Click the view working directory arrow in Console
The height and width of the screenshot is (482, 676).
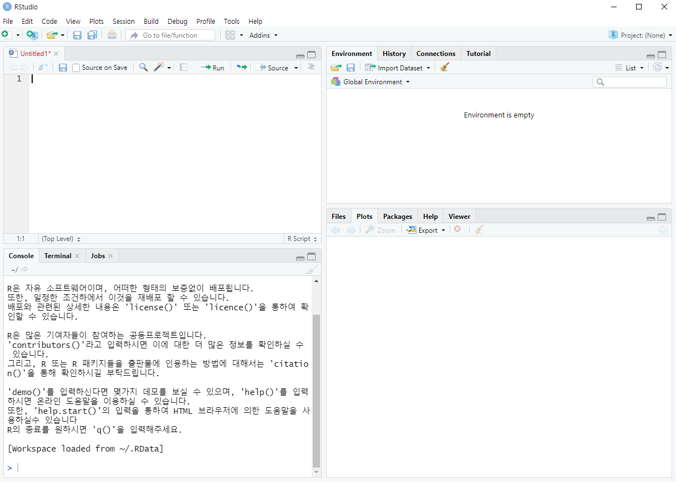click(x=24, y=269)
